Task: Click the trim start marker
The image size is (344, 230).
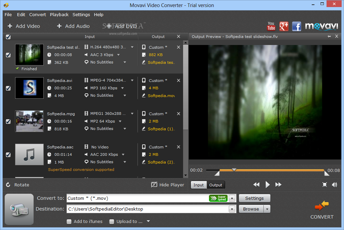Action: (x=217, y=173)
